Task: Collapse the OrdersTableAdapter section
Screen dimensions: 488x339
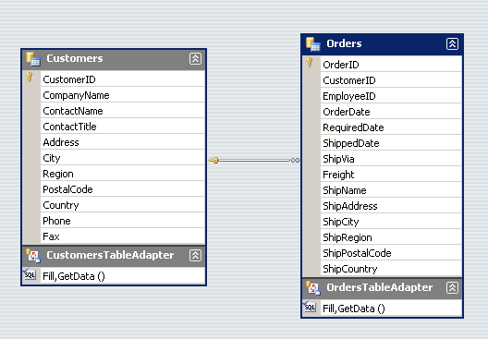Action: tap(452, 287)
